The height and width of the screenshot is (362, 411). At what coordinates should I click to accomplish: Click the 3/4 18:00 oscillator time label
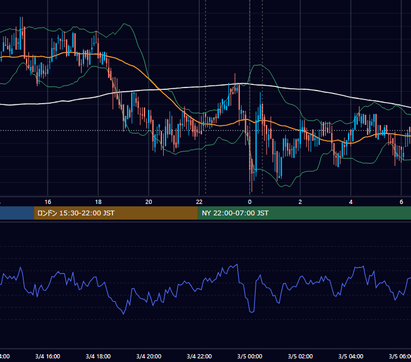point(98,356)
